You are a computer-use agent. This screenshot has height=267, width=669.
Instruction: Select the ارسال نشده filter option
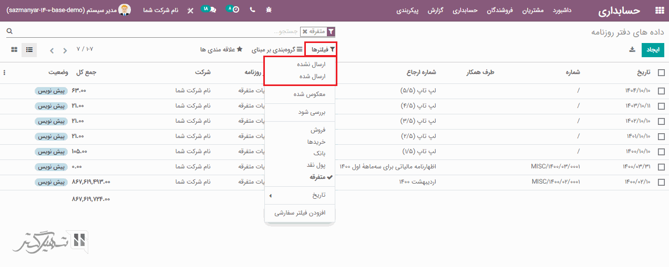pos(312,65)
